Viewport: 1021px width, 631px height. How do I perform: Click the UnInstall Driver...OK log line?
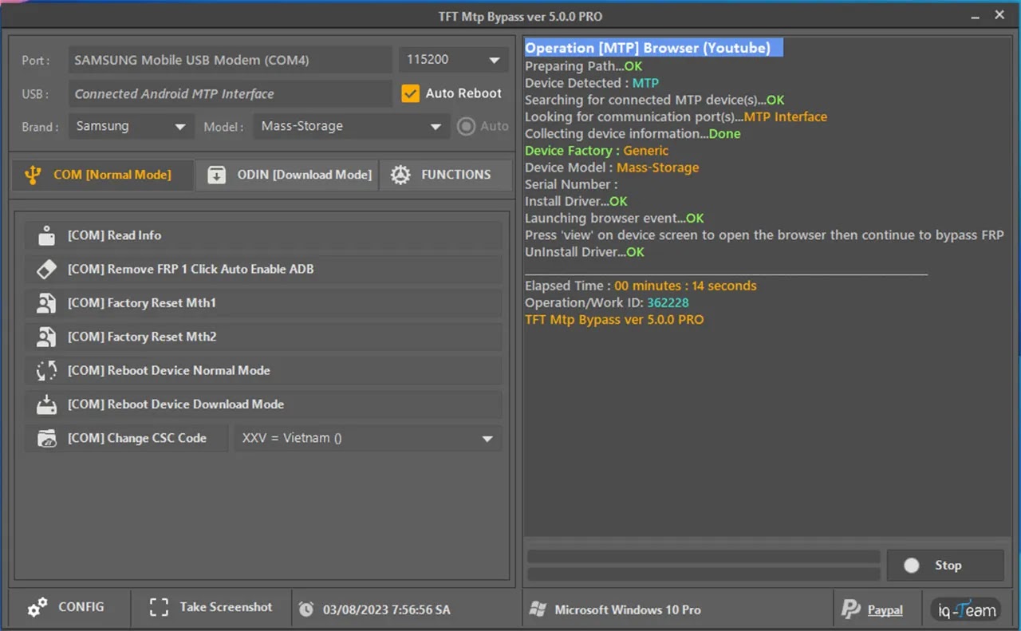pyautogui.click(x=585, y=252)
